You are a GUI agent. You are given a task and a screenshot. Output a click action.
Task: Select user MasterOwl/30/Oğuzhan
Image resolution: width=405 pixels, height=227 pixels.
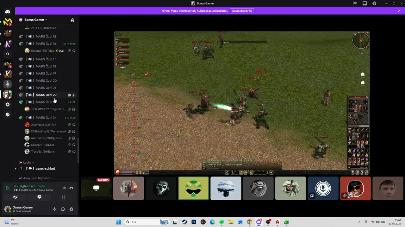(50, 138)
